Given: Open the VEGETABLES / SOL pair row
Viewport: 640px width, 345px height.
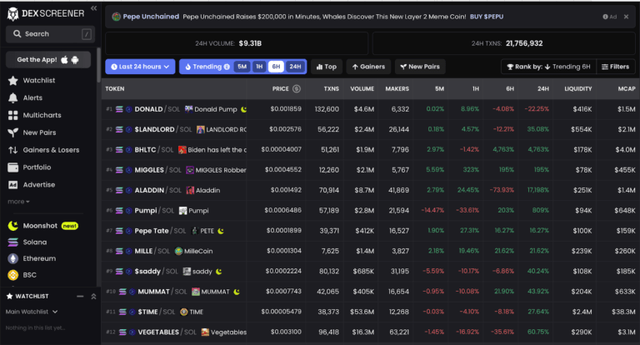Looking at the screenshot, I should tap(371, 332).
